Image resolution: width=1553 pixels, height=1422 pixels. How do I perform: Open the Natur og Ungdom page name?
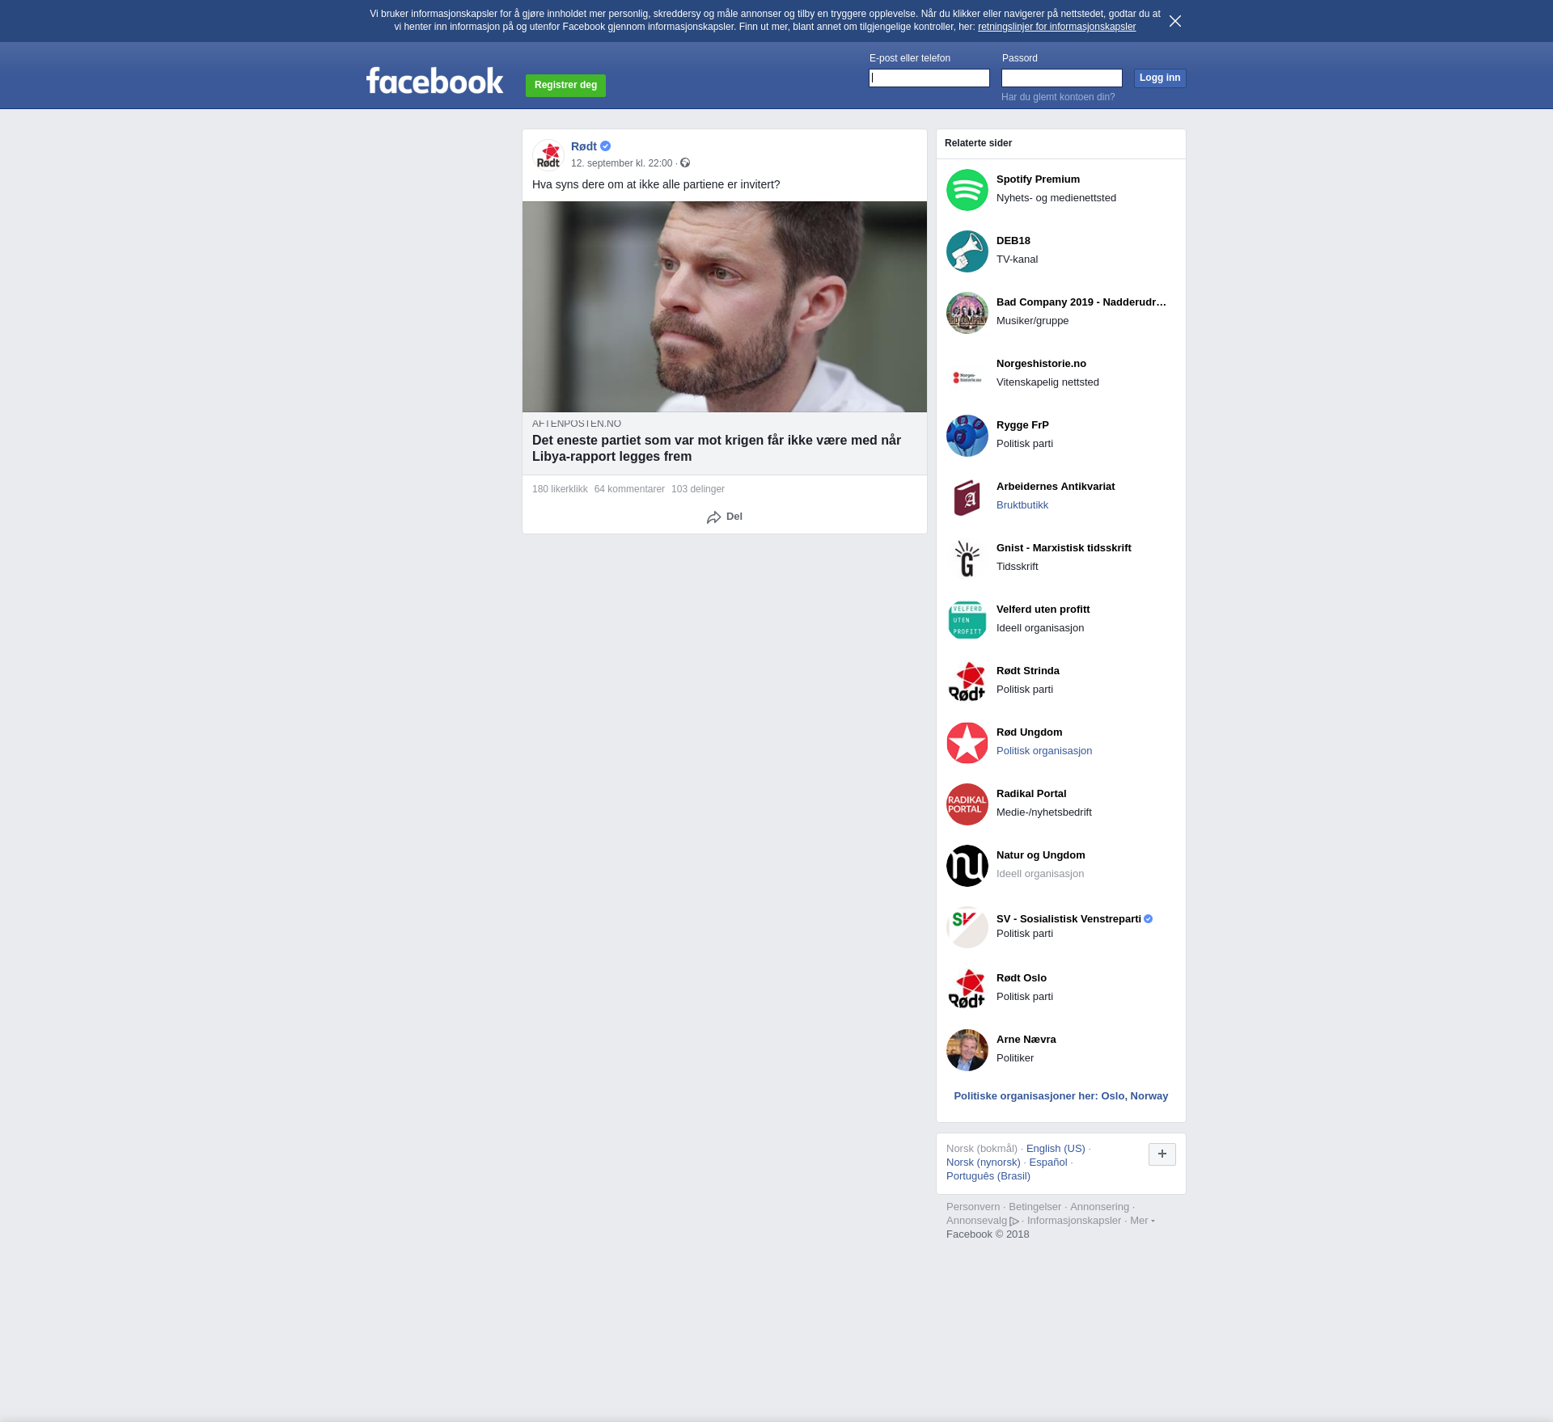(x=1041, y=855)
